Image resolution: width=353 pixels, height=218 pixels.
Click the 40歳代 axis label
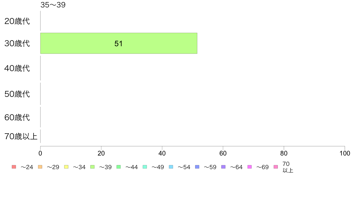point(17,68)
